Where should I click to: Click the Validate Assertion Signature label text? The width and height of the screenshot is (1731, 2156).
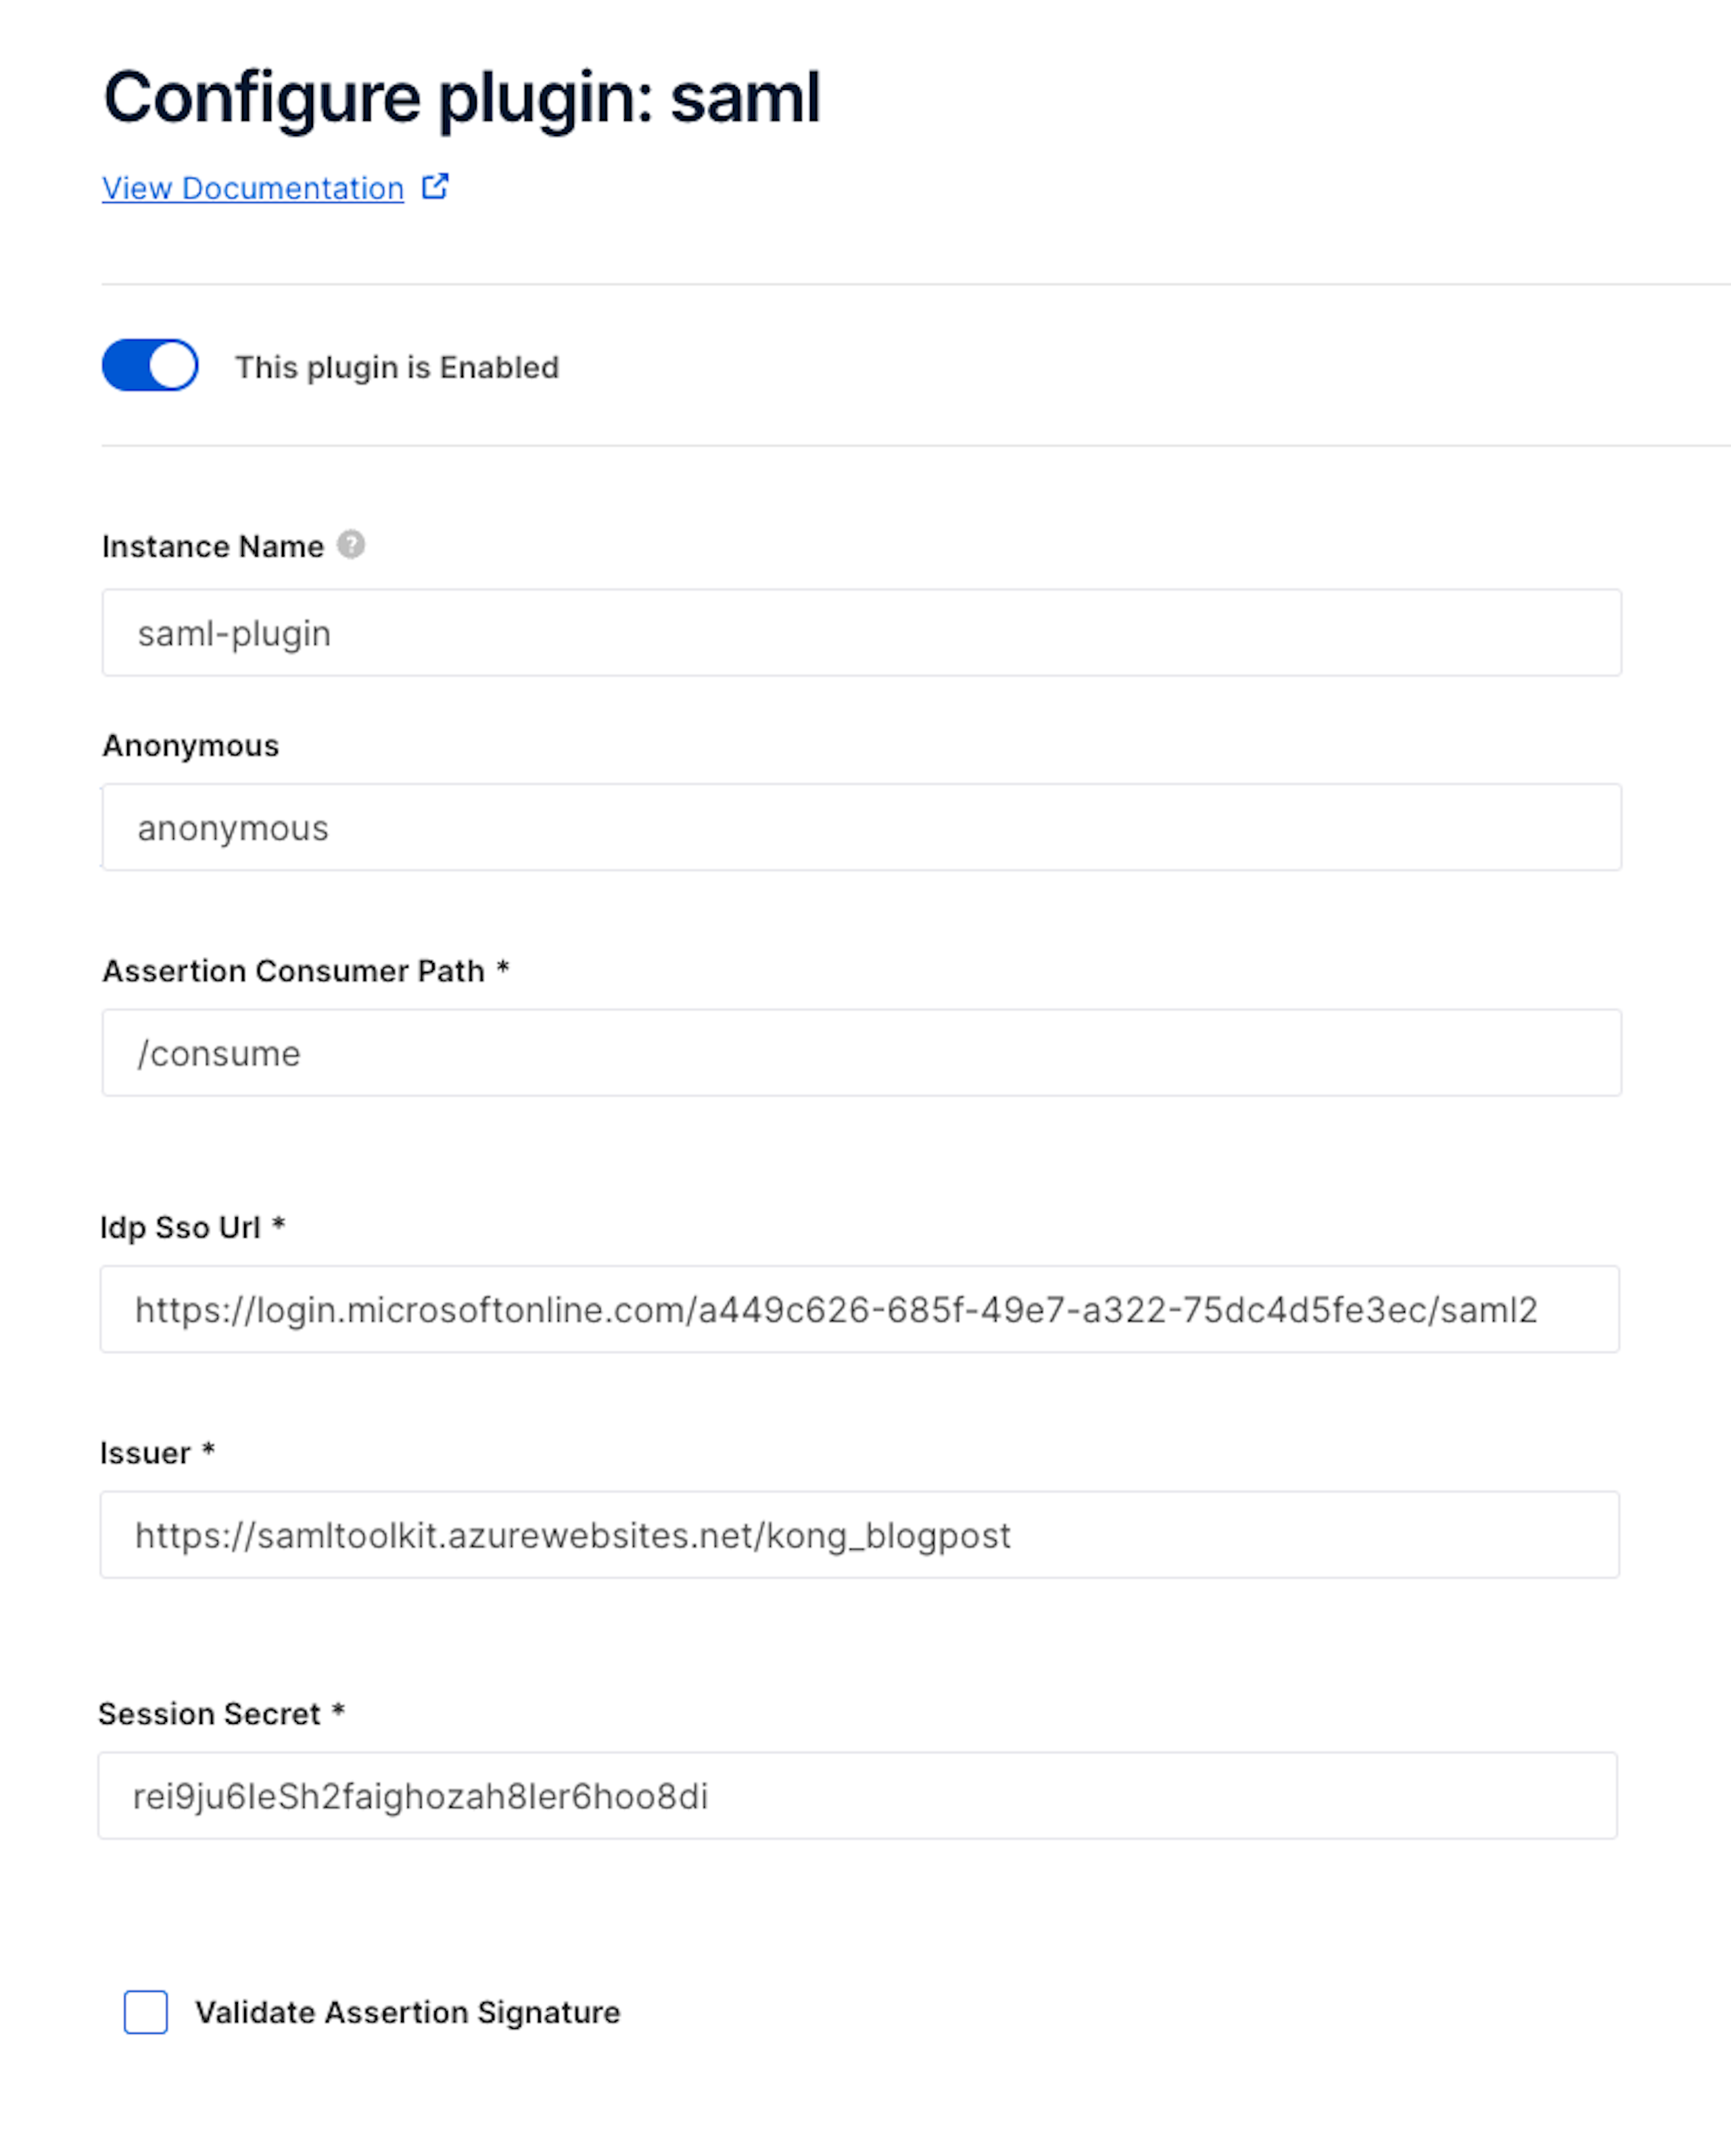pos(407,2012)
